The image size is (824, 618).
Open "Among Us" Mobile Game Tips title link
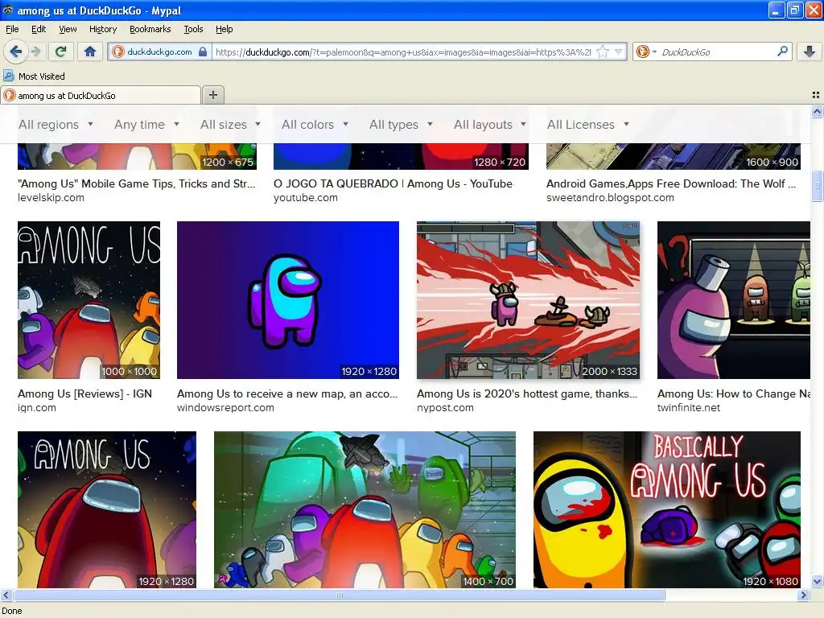coord(136,183)
